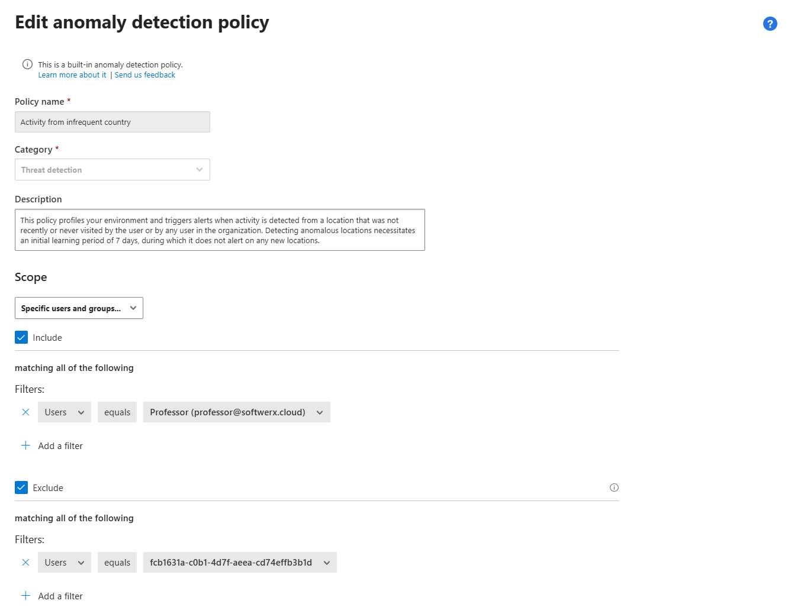Open the Users field dropdown in Exclude filters
This screenshot has width=804, height=607.
(64, 563)
